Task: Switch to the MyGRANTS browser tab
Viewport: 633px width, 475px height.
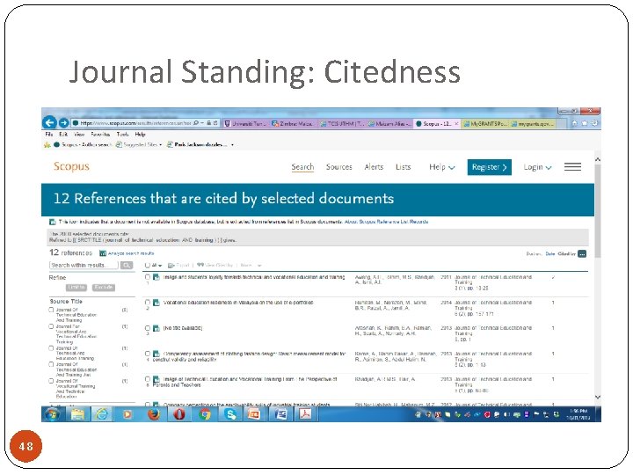Action: pyautogui.click(x=484, y=124)
